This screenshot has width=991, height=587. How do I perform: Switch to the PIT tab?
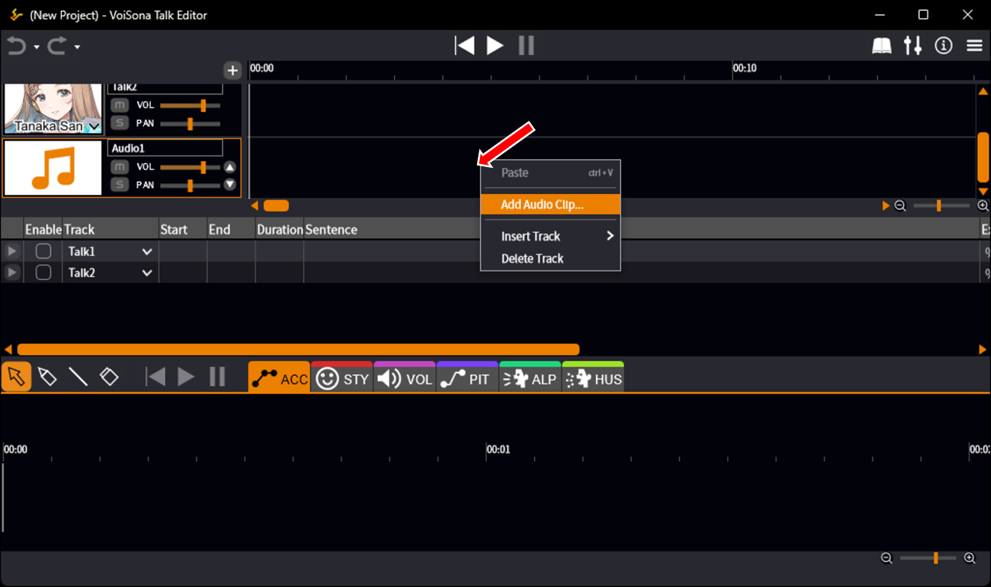pyautogui.click(x=468, y=377)
